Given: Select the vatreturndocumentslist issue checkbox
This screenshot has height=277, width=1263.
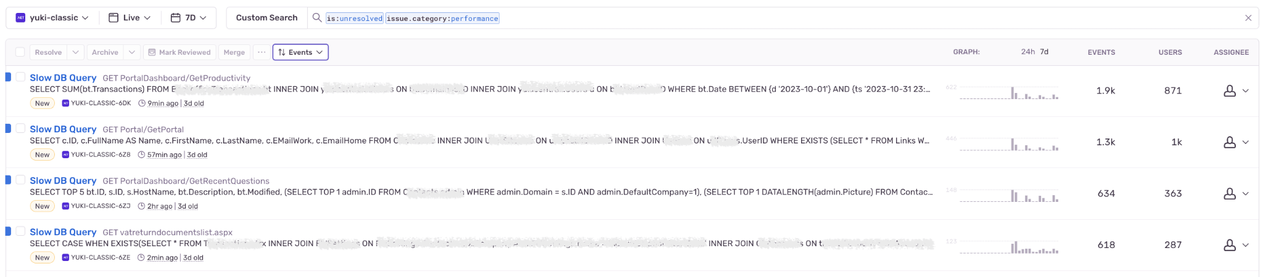Looking at the screenshot, I should [x=20, y=231].
